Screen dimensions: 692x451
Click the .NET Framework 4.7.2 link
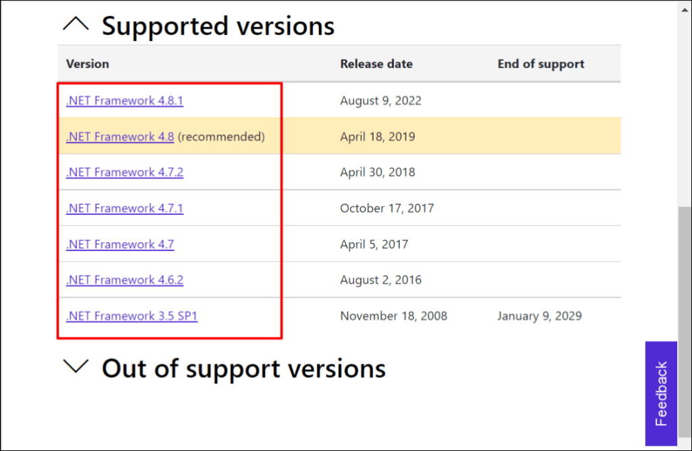124,172
